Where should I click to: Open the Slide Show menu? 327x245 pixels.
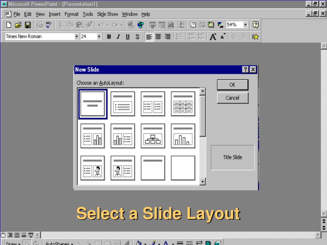click(107, 14)
